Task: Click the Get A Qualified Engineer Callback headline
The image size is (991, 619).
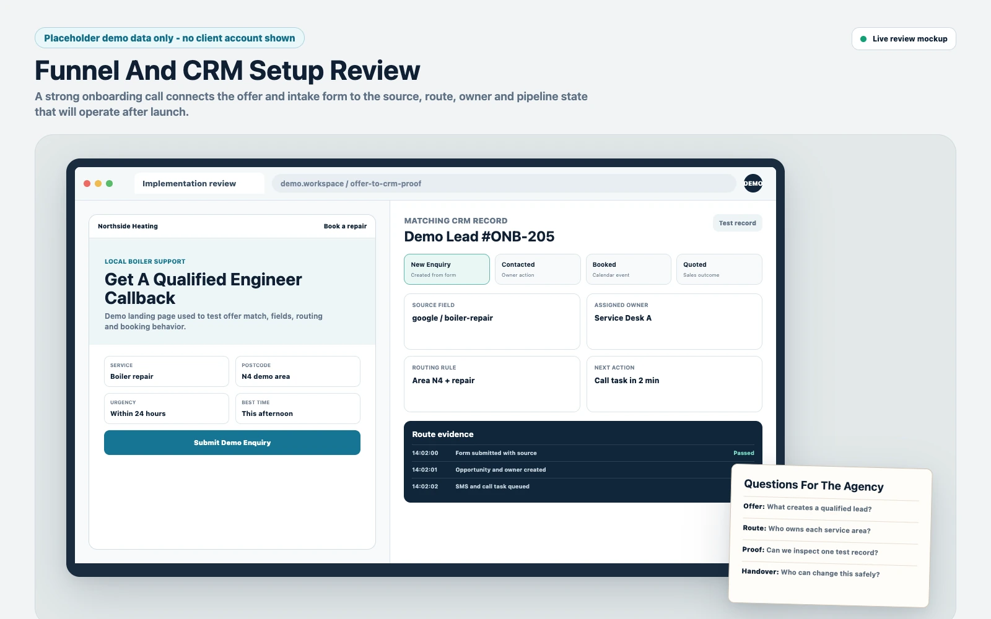Action: tap(203, 288)
